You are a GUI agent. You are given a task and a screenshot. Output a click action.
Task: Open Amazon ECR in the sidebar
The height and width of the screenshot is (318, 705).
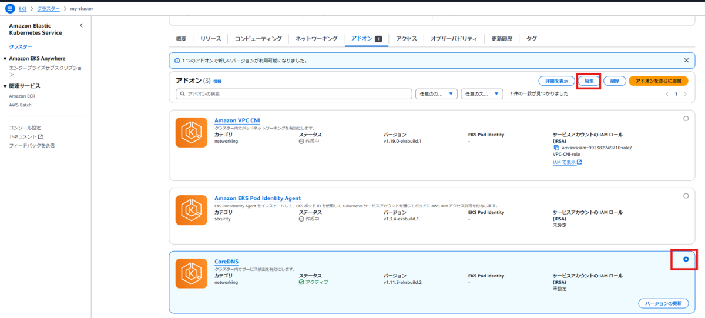(x=21, y=96)
